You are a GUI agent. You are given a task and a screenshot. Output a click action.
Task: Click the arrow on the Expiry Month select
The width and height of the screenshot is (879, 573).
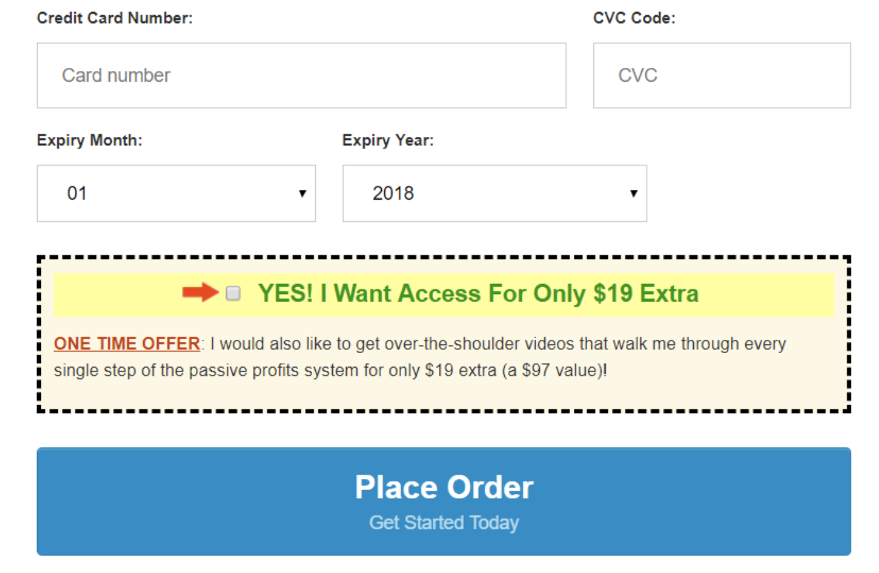click(x=303, y=194)
